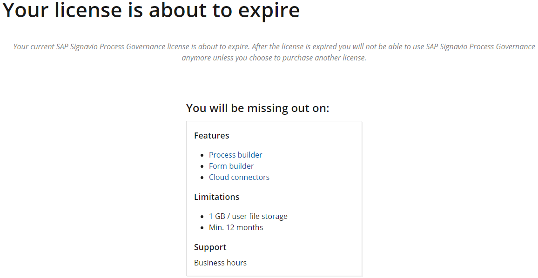Click the bullet before 1 GB storage

click(x=202, y=217)
